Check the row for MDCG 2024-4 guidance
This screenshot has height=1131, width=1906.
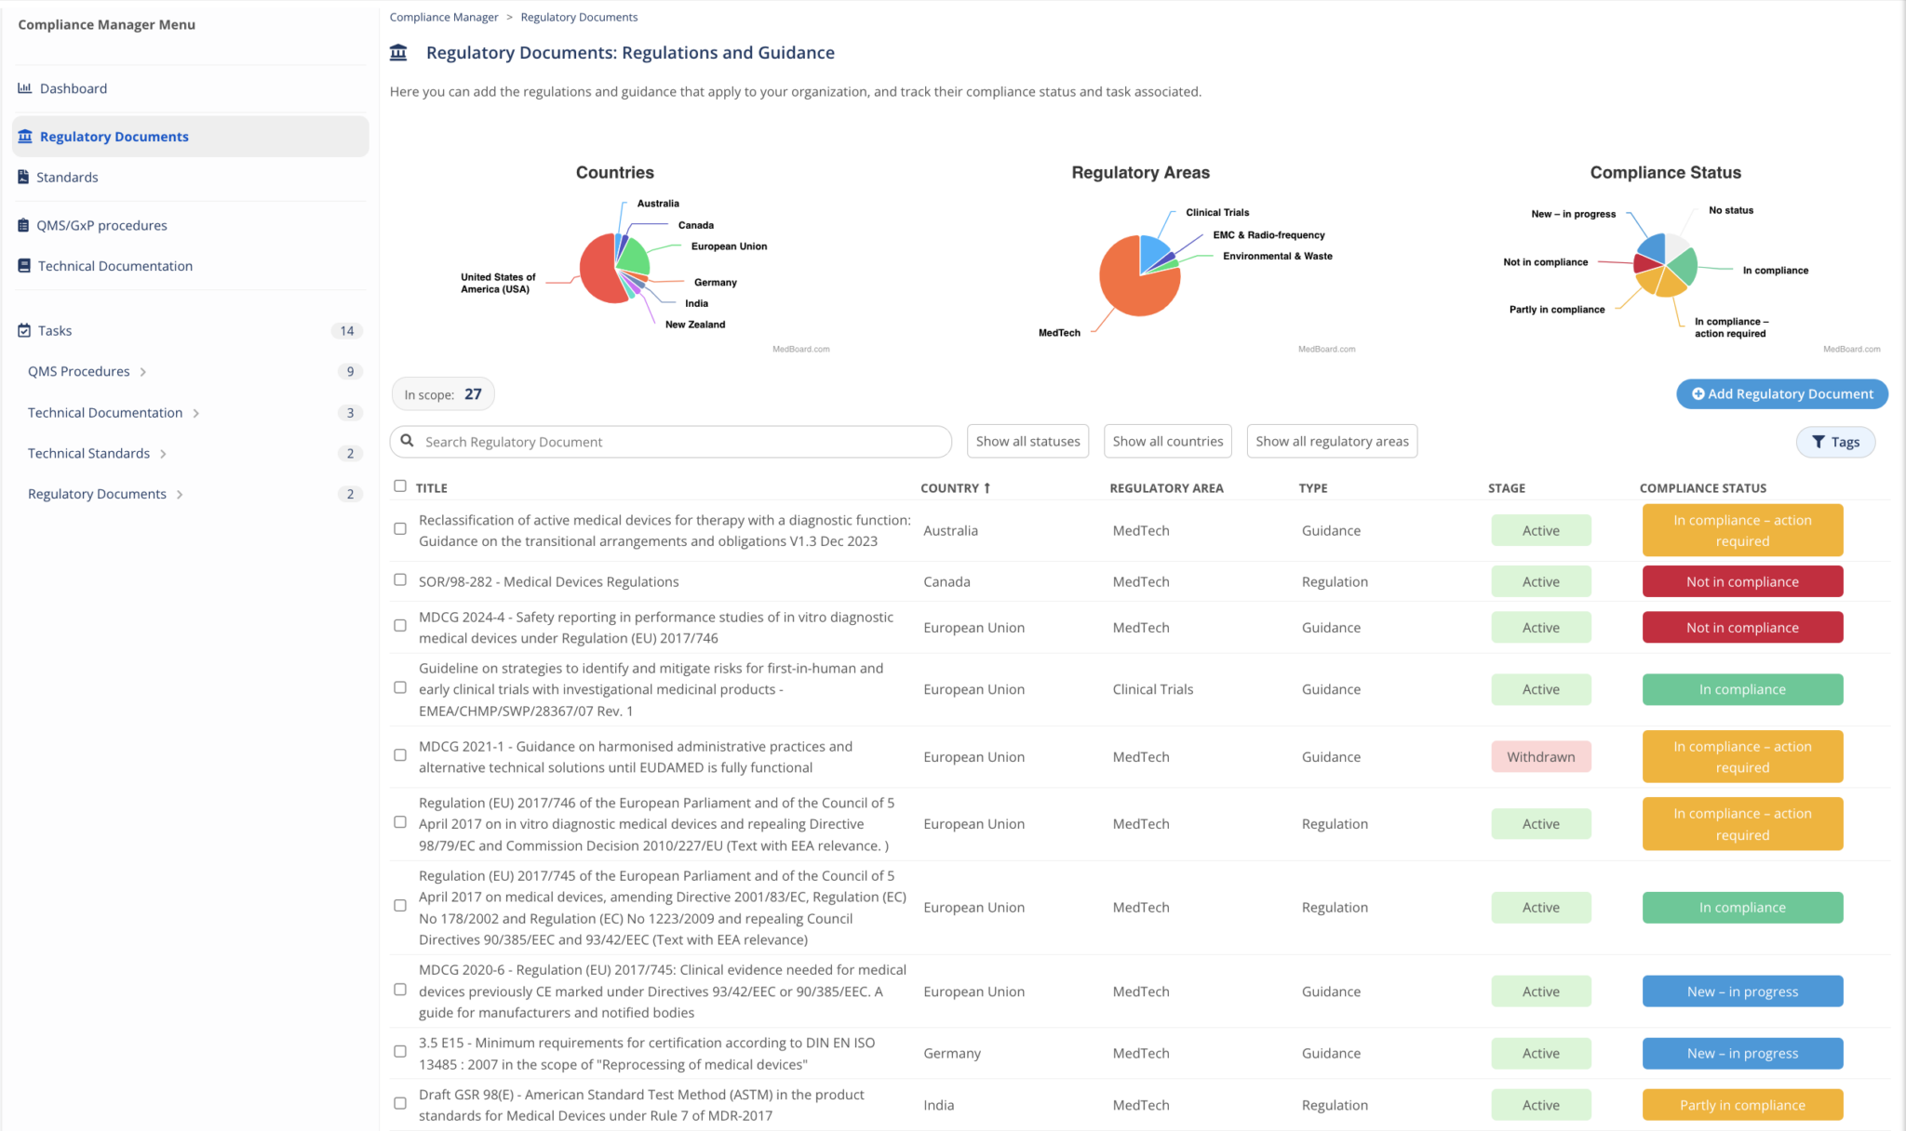400,625
